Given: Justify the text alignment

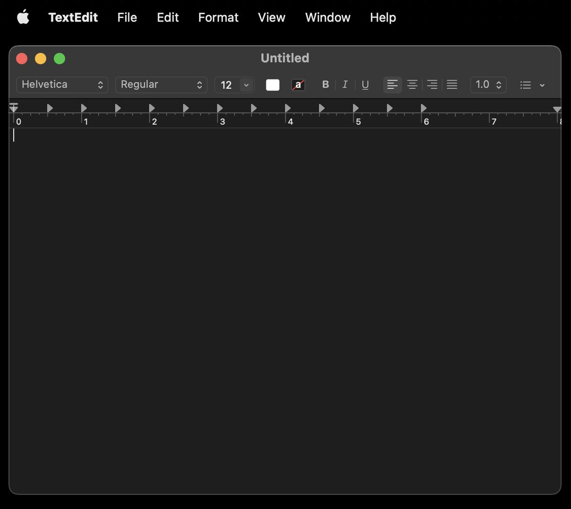Looking at the screenshot, I should click(452, 85).
